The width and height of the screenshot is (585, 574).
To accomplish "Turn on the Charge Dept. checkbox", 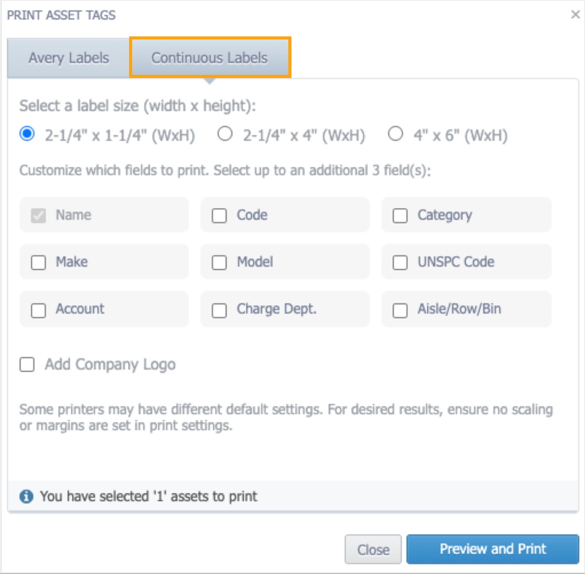I will coord(219,310).
